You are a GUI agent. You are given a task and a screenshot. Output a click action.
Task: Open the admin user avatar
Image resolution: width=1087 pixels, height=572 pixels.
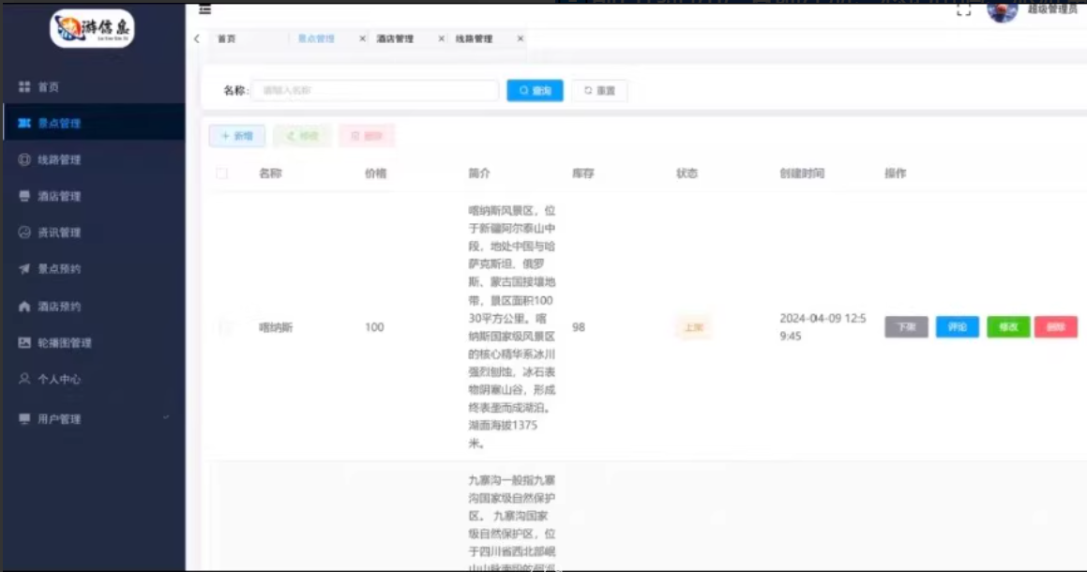pyautogui.click(x=1003, y=10)
